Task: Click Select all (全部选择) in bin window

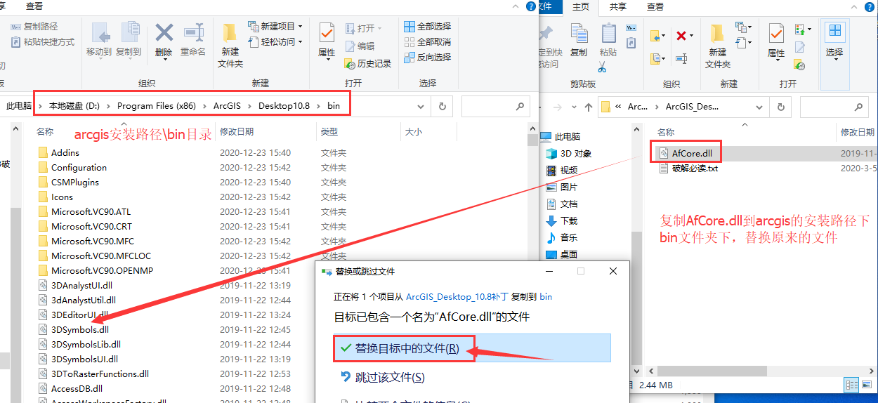Action: point(427,27)
